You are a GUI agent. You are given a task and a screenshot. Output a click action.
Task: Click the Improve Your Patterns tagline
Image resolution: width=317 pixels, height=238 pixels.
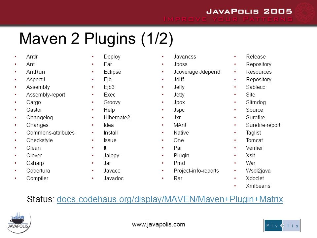click(x=228, y=19)
